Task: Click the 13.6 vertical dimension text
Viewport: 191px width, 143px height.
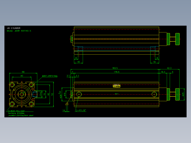Action: (41, 94)
